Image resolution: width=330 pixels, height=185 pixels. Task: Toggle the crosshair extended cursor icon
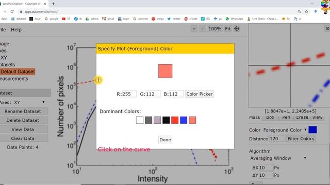coord(237,29)
